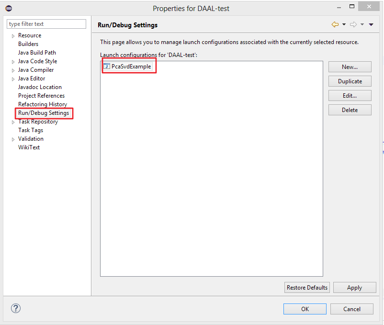Click the forward navigation arrow icon

click(x=353, y=24)
